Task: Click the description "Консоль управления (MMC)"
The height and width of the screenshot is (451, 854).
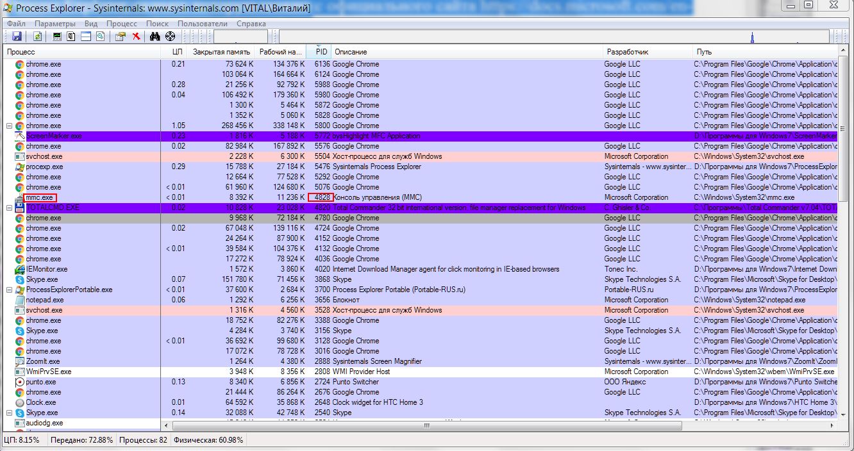Action: point(377,197)
